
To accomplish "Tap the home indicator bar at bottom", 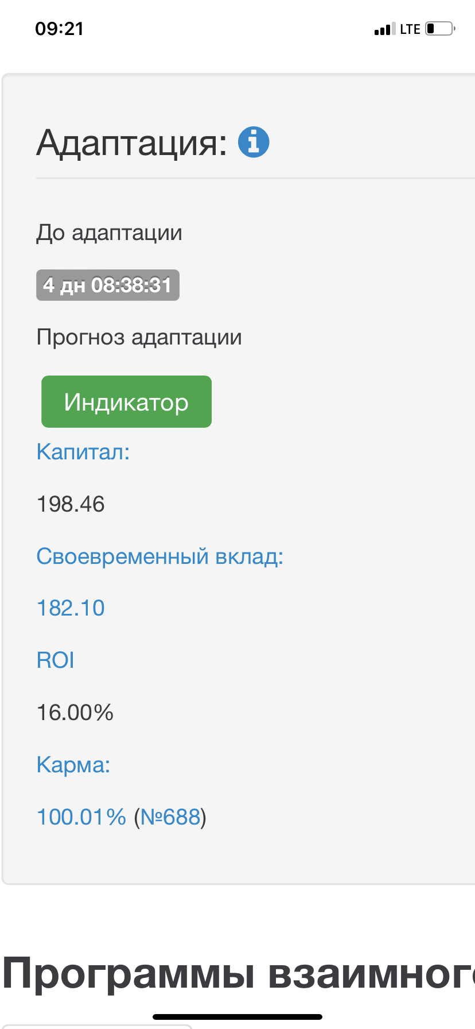I will click(237, 1017).
